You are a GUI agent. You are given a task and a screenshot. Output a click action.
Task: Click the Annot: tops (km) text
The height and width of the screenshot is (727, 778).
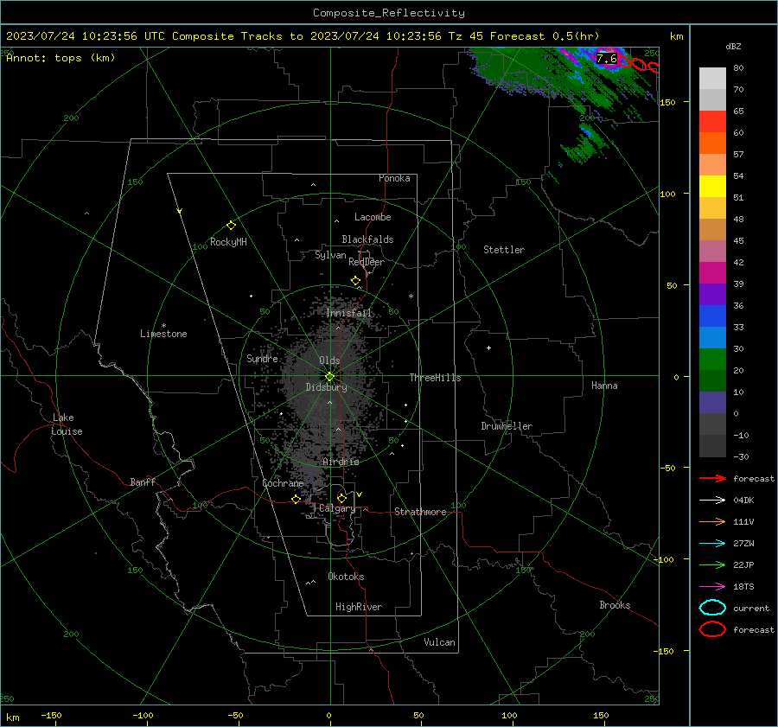[61, 58]
